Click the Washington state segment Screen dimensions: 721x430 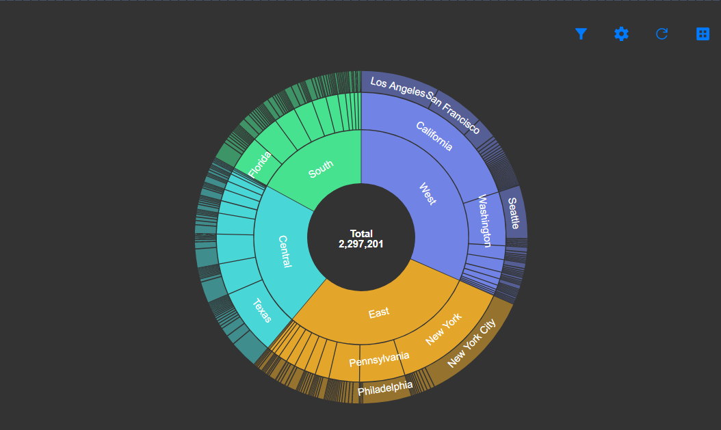[x=485, y=220]
